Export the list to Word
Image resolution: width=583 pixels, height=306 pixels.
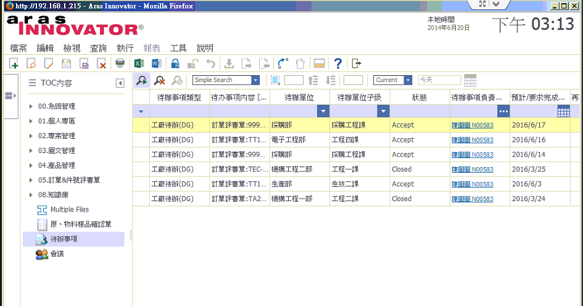pyautogui.click(x=157, y=63)
